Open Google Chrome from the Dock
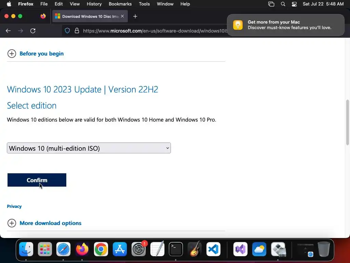Screen dimensions: 350x263 (101, 249)
